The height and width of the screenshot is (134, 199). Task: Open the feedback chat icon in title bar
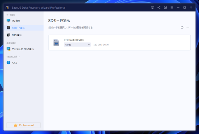point(152,7)
